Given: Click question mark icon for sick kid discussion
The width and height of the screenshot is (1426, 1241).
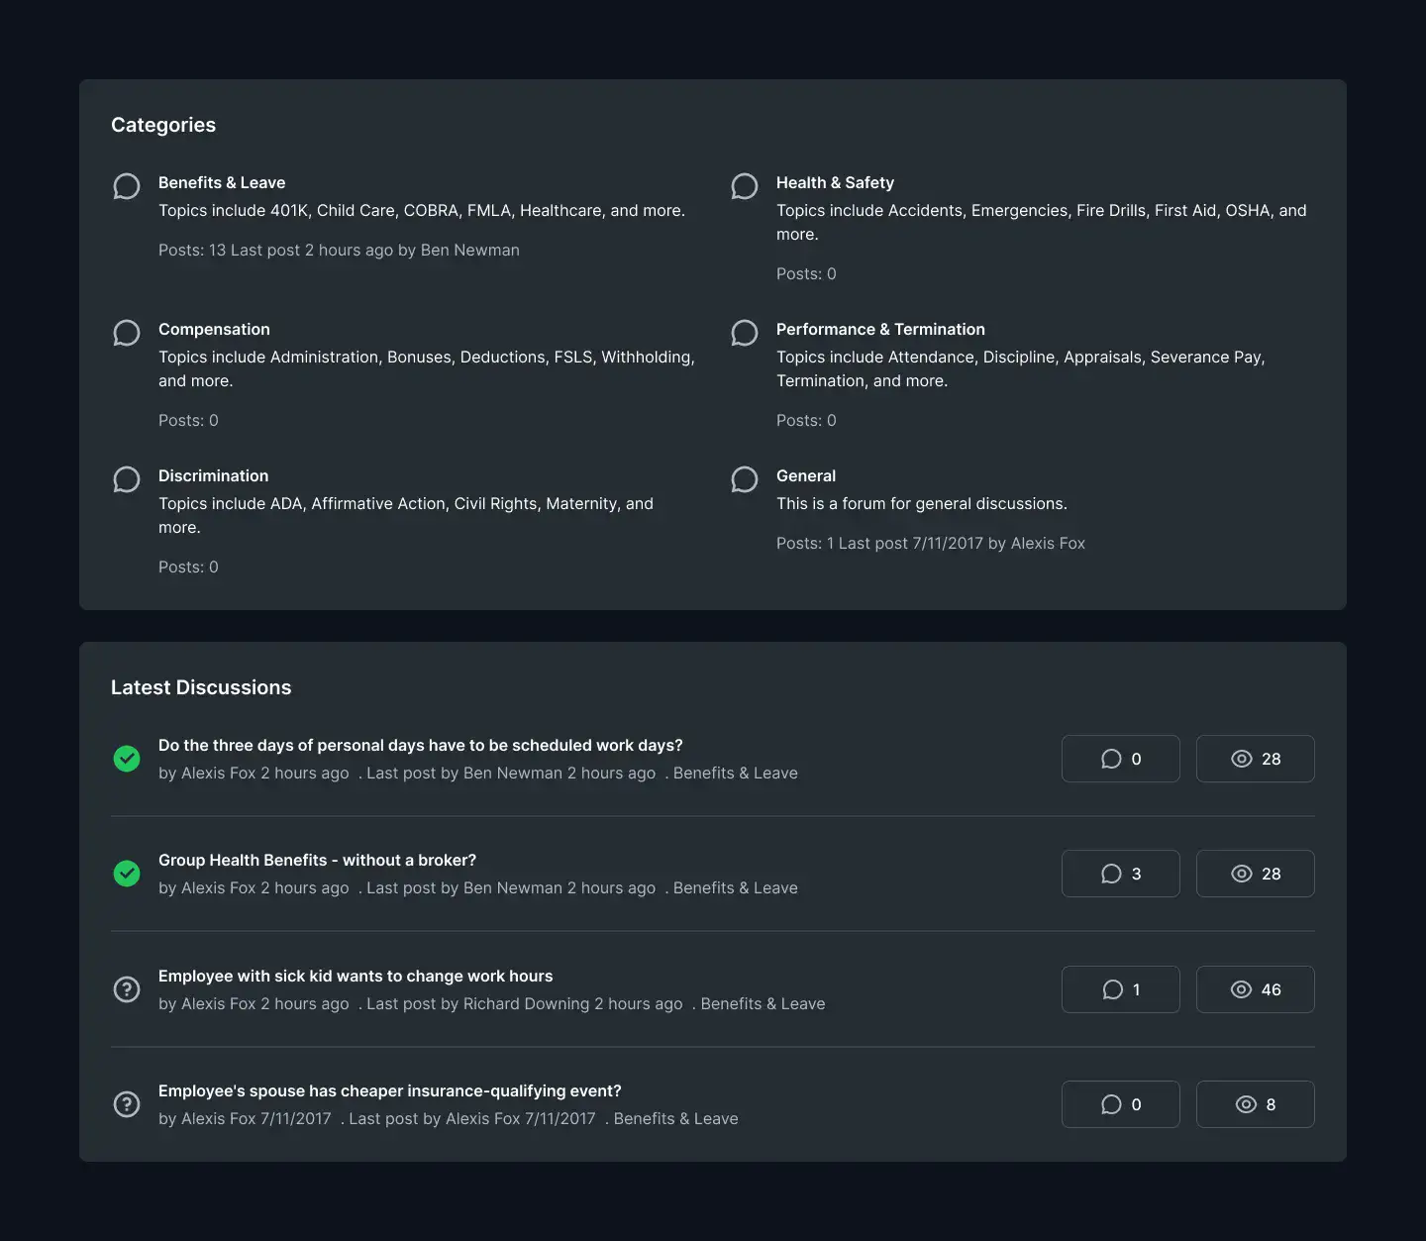Looking at the screenshot, I should 127,989.
